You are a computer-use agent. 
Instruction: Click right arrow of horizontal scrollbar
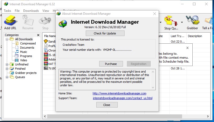coord(208,116)
